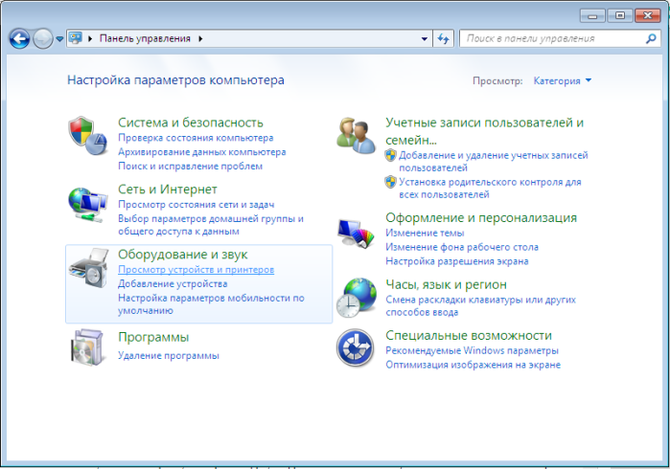This screenshot has height=469, width=670.
Task: Expand arrow before Панель управления breadcrumb
Action: click(90, 39)
